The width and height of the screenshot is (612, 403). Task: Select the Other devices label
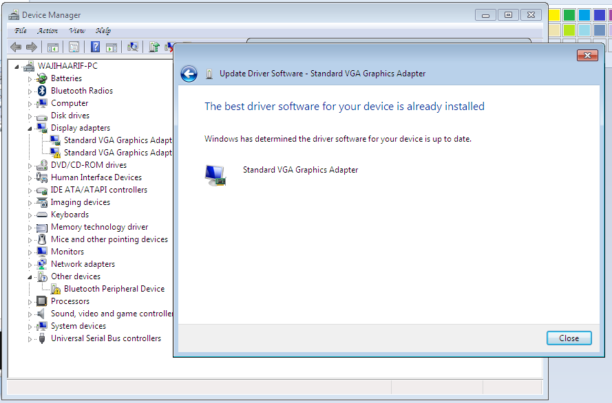76,276
